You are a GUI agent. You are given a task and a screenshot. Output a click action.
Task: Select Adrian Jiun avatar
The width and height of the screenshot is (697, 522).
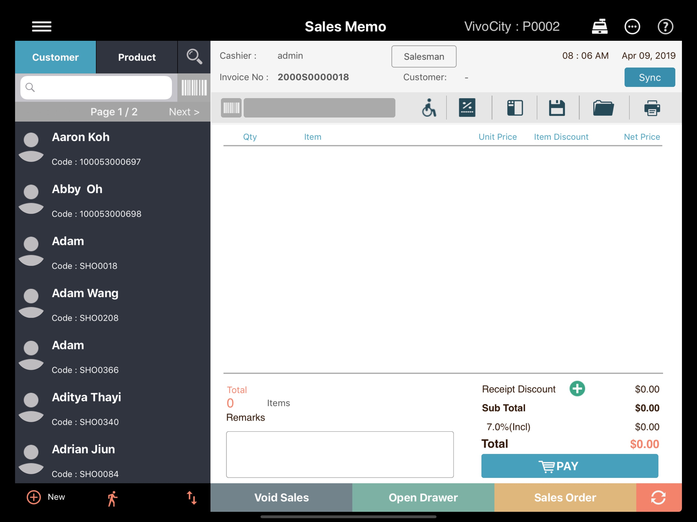(31, 459)
